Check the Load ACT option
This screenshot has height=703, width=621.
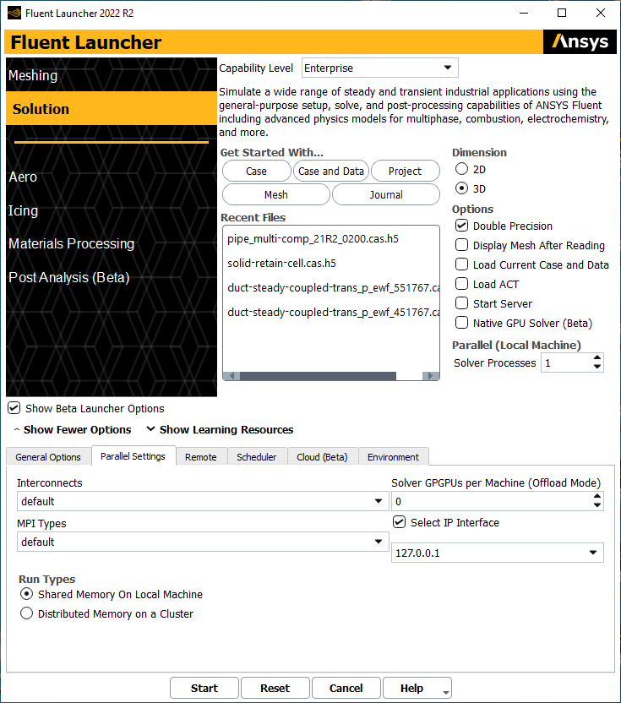pos(461,284)
